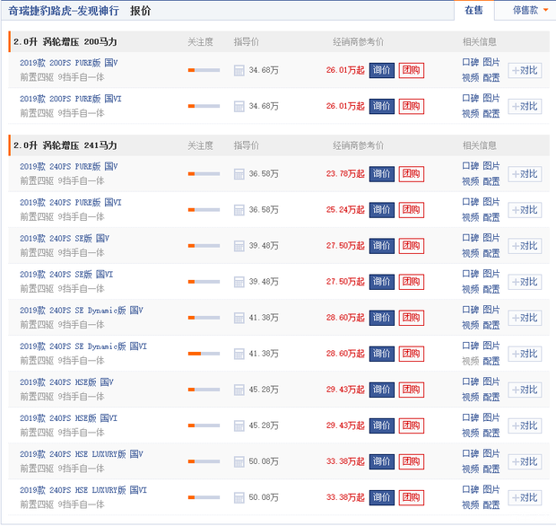This screenshot has height=526, width=556.
Task: Click 团购 for 240PS SE Dynamic 国V
Action: point(411,318)
